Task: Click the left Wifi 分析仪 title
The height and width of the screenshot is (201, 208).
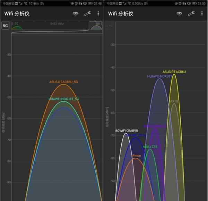Action: (x=17, y=14)
